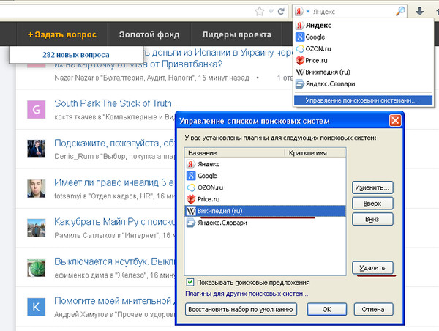Open the Лидеры проекта navigation tab
Image resolution: width=439 pixels, height=331 pixels.
point(236,34)
